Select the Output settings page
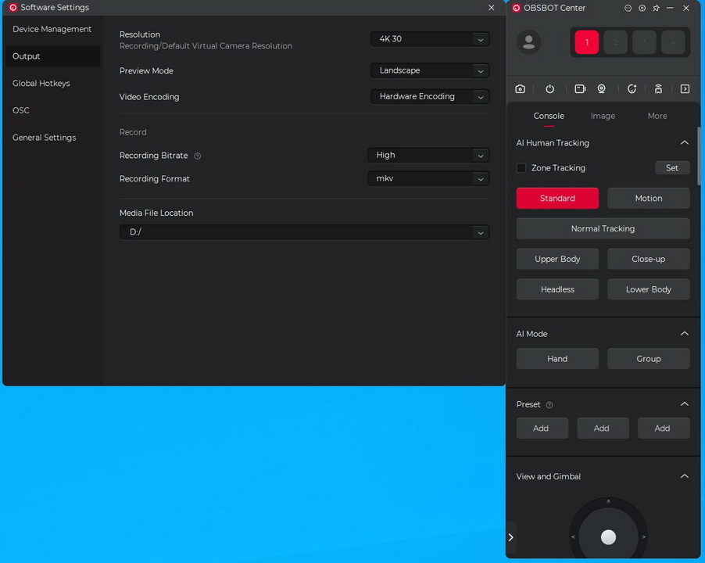 (52, 56)
